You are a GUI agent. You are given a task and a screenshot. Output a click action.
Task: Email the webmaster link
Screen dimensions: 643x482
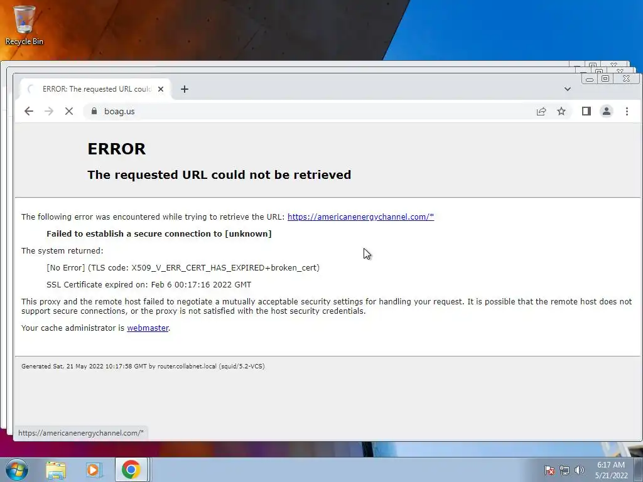pos(148,328)
